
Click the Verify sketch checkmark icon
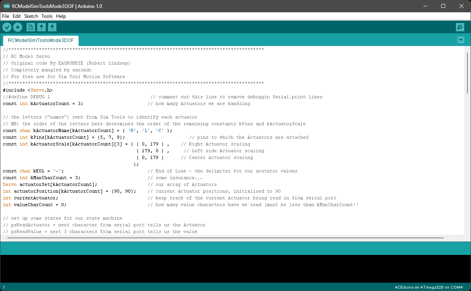[7, 27]
